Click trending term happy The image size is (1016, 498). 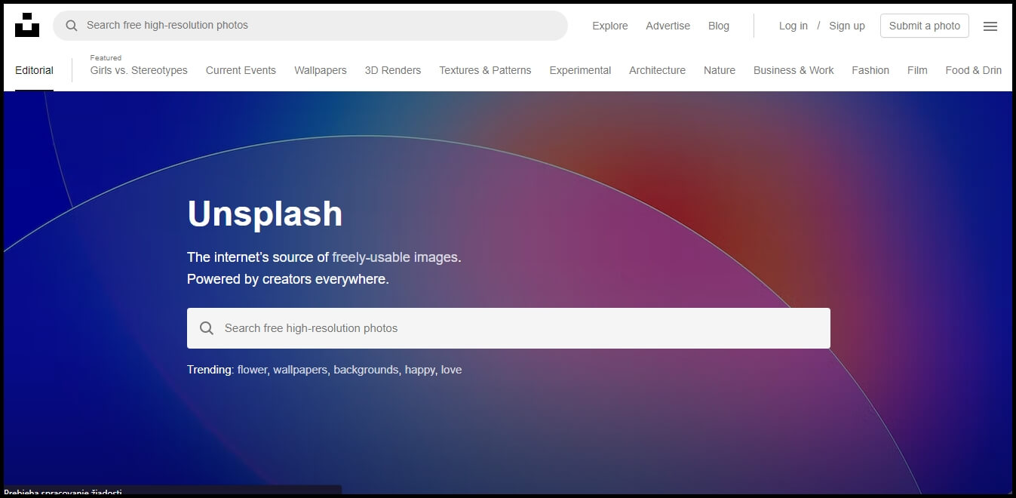click(419, 370)
